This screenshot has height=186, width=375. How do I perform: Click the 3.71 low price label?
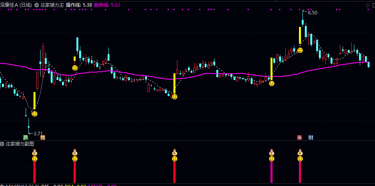(38, 134)
